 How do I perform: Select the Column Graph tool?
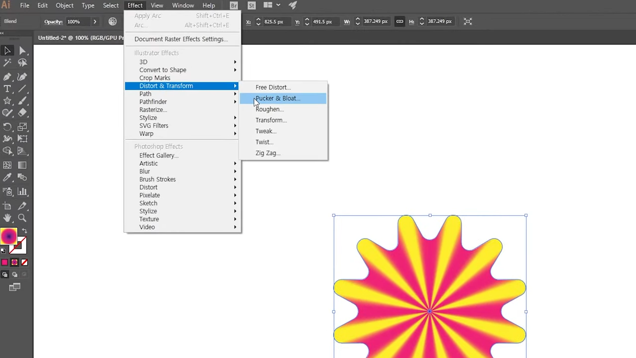pyautogui.click(x=22, y=192)
